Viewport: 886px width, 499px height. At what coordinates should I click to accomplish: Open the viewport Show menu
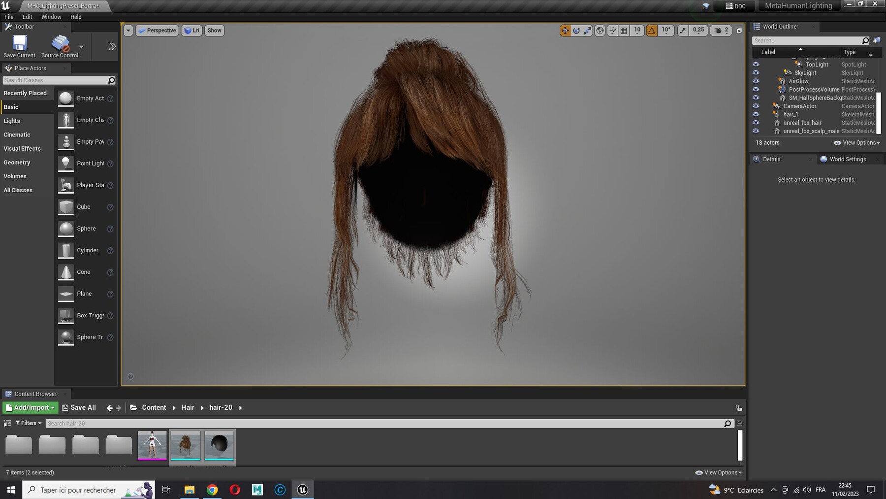tap(215, 31)
